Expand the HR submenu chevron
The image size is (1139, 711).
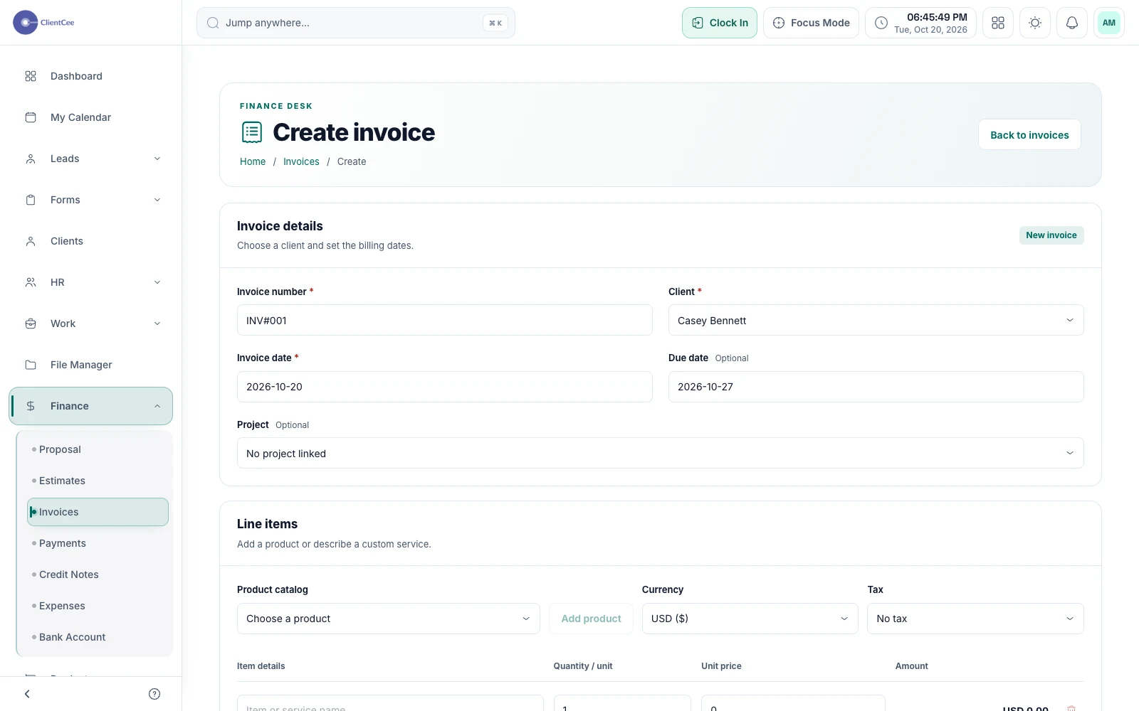[157, 282]
